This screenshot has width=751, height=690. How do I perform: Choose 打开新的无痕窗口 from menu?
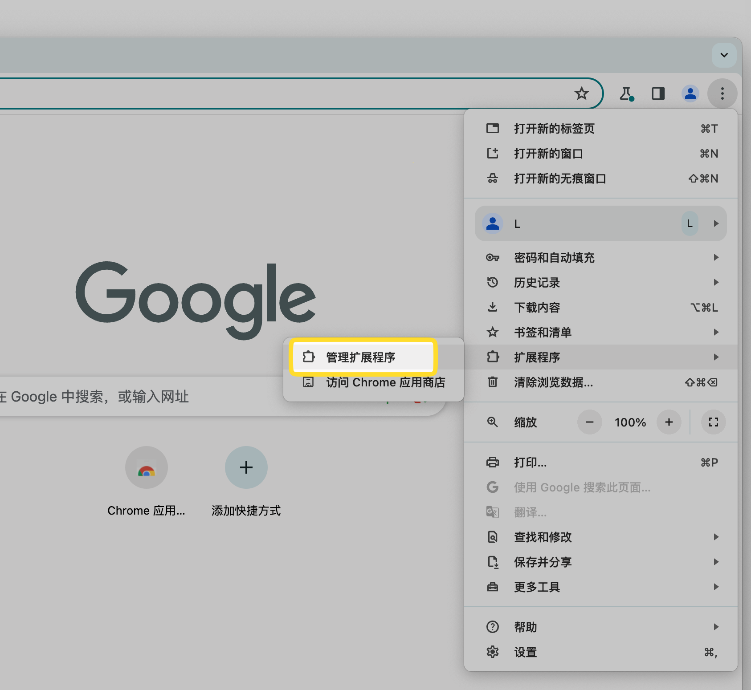(601, 179)
